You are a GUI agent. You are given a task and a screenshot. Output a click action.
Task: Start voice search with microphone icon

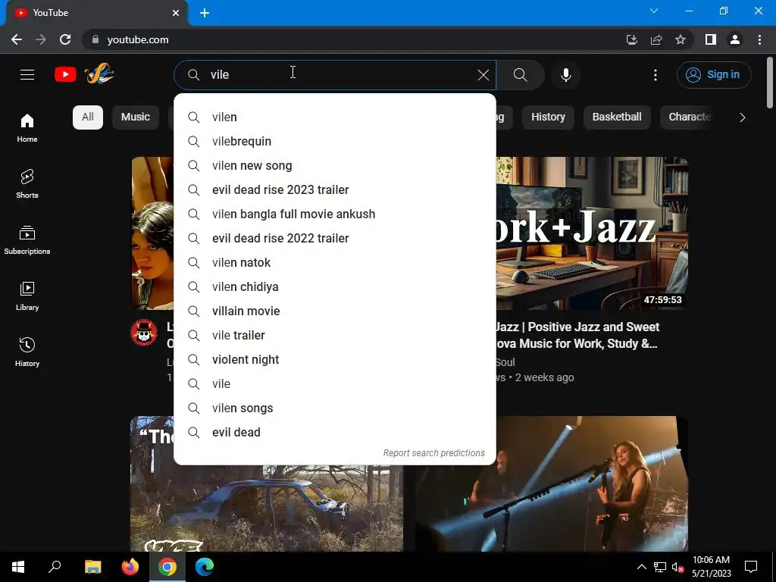tap(565, 75)
